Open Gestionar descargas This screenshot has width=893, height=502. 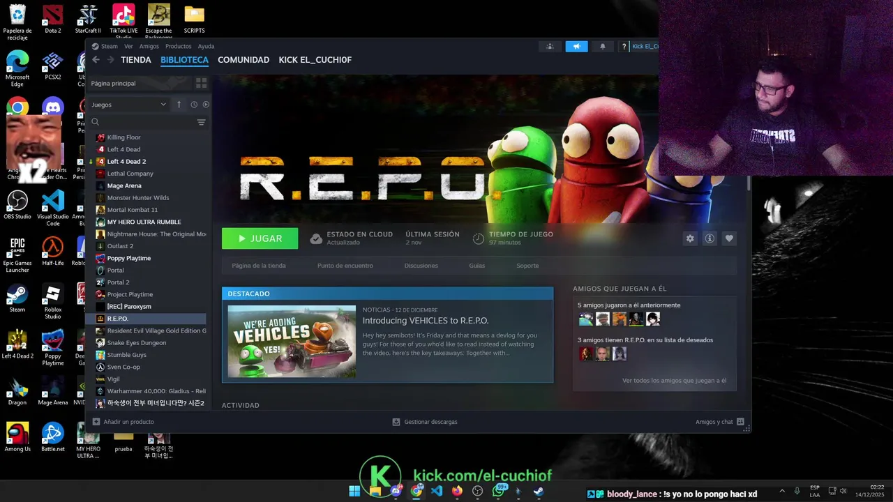(425, 422)
